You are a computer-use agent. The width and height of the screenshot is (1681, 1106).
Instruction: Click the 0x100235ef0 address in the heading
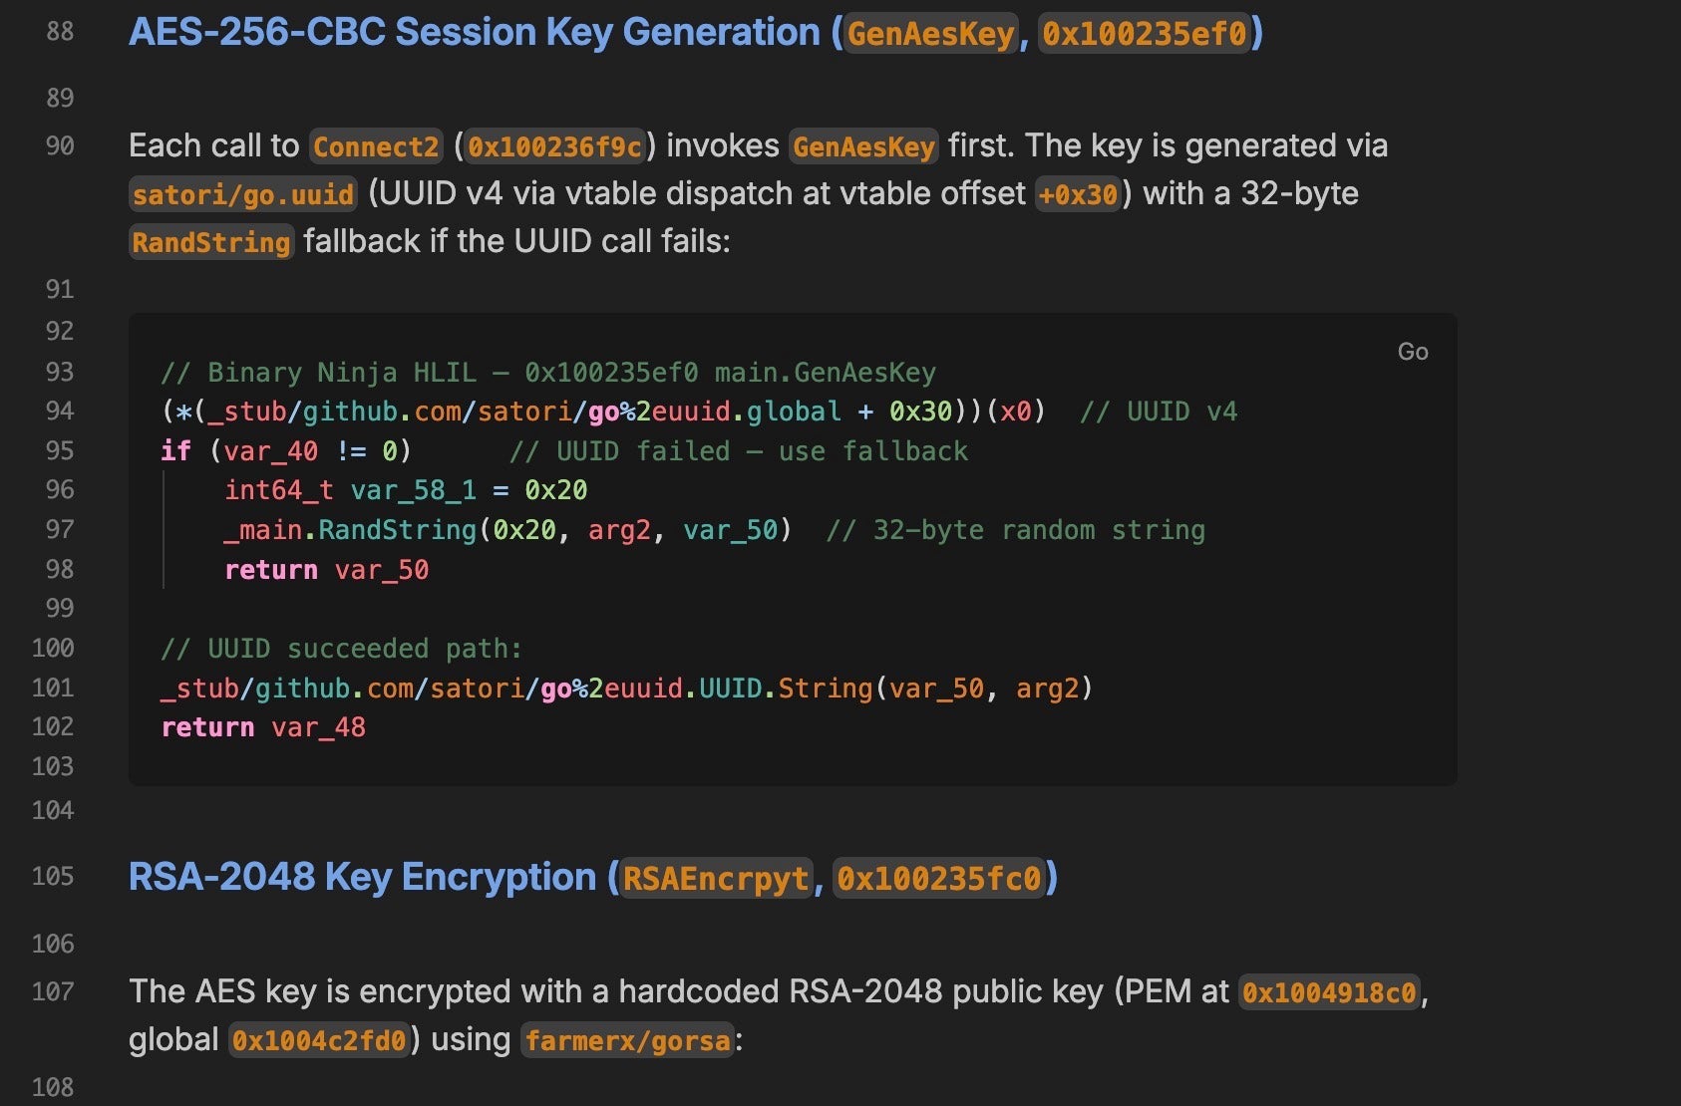[1145, 34]
